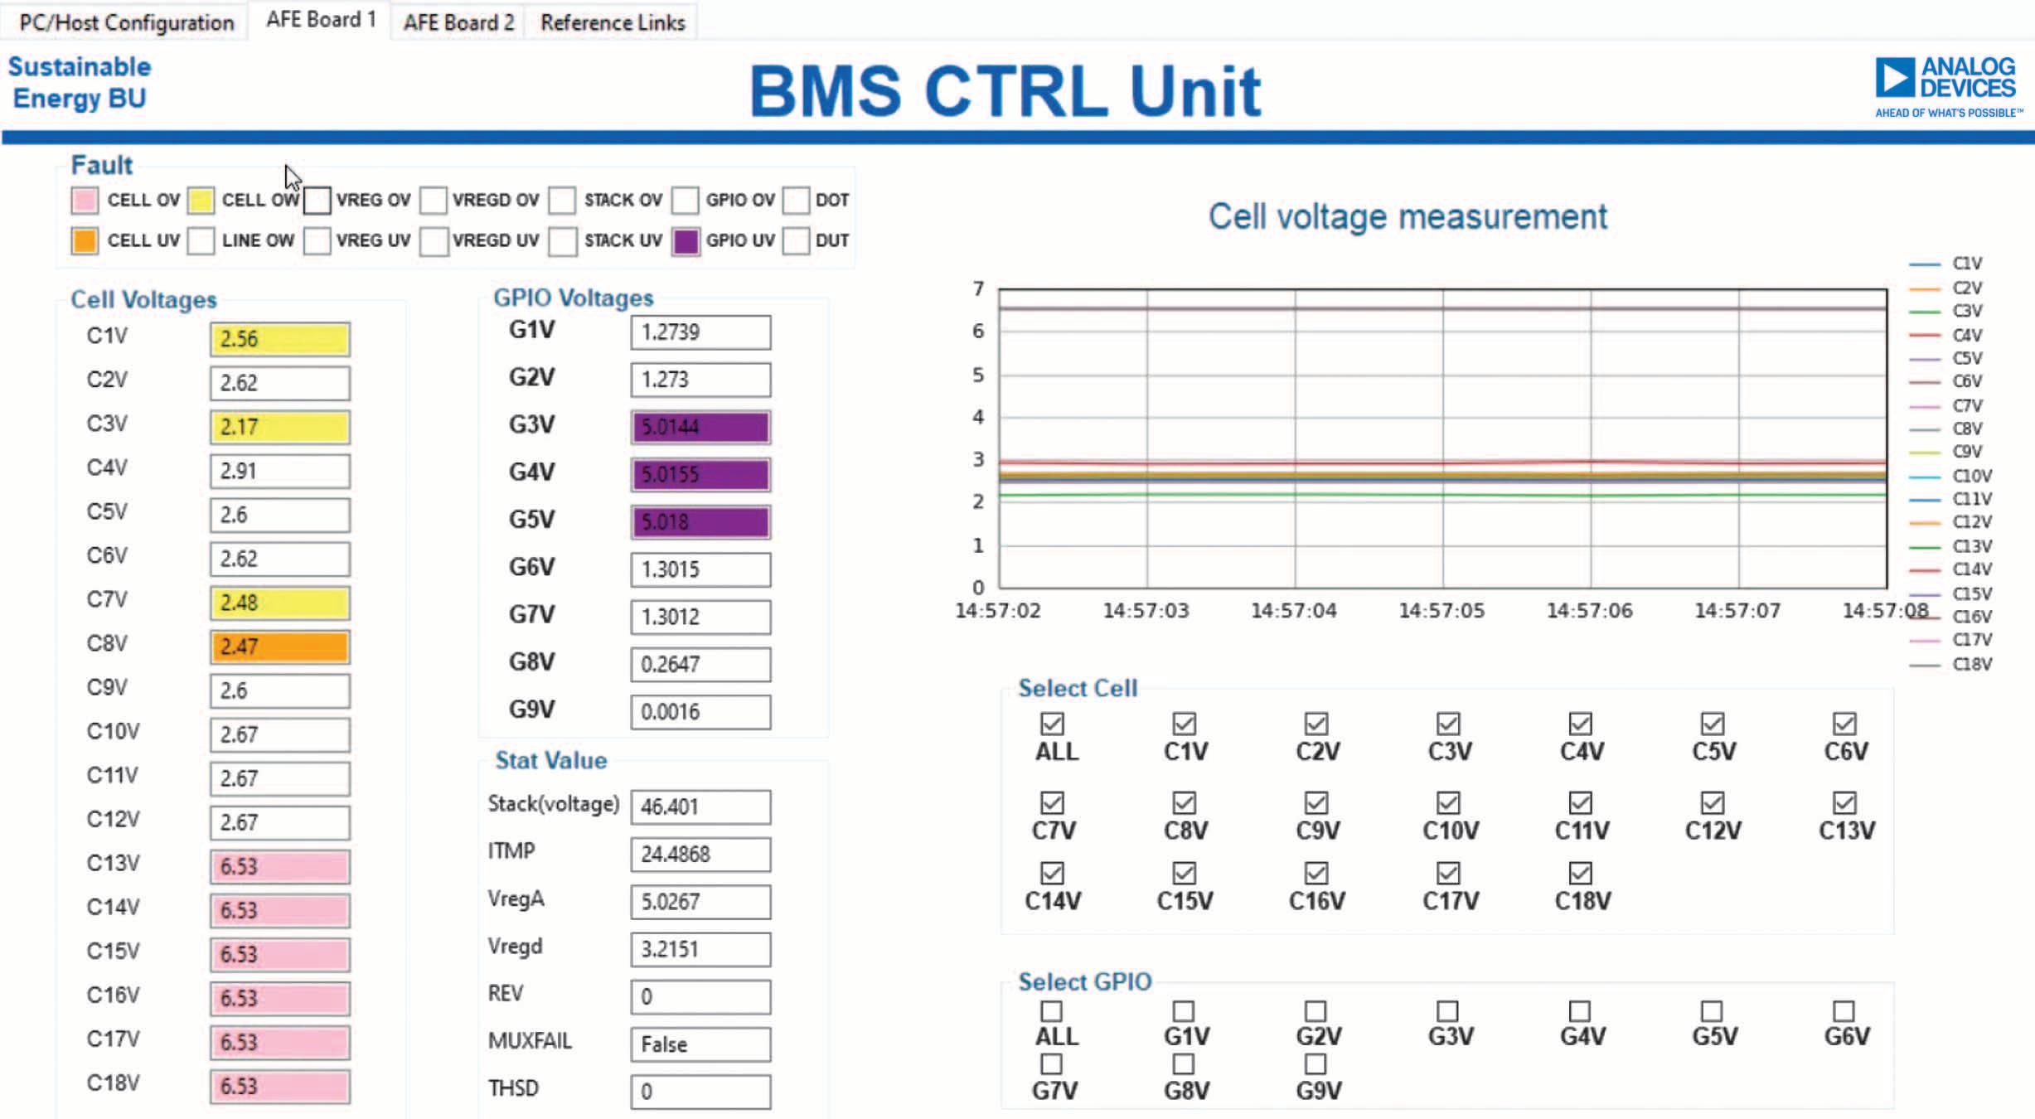The image size is (2035, 1119).
Task: Click the orange CELL UV fault indicator
Action: [x=85, y=240]
